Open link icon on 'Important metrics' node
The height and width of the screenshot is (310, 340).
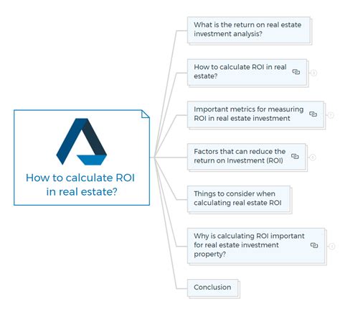point(313,114)
